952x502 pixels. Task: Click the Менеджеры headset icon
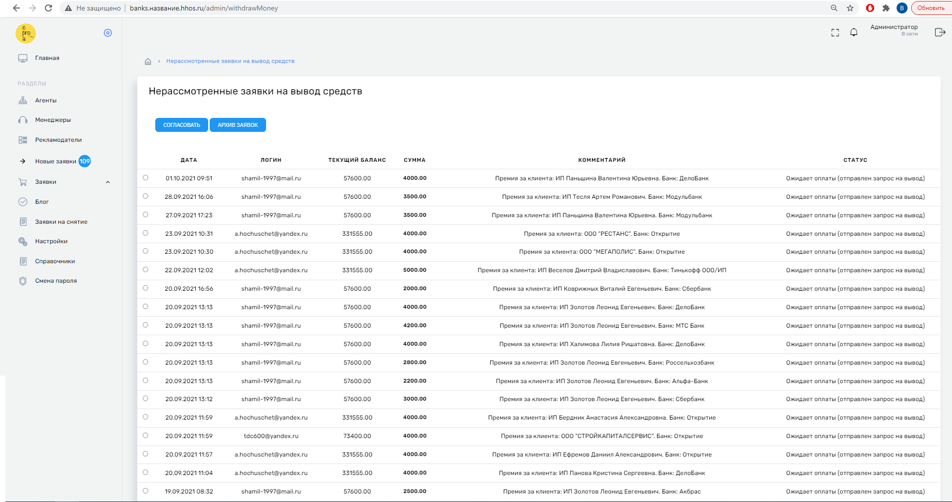(23, 120)
